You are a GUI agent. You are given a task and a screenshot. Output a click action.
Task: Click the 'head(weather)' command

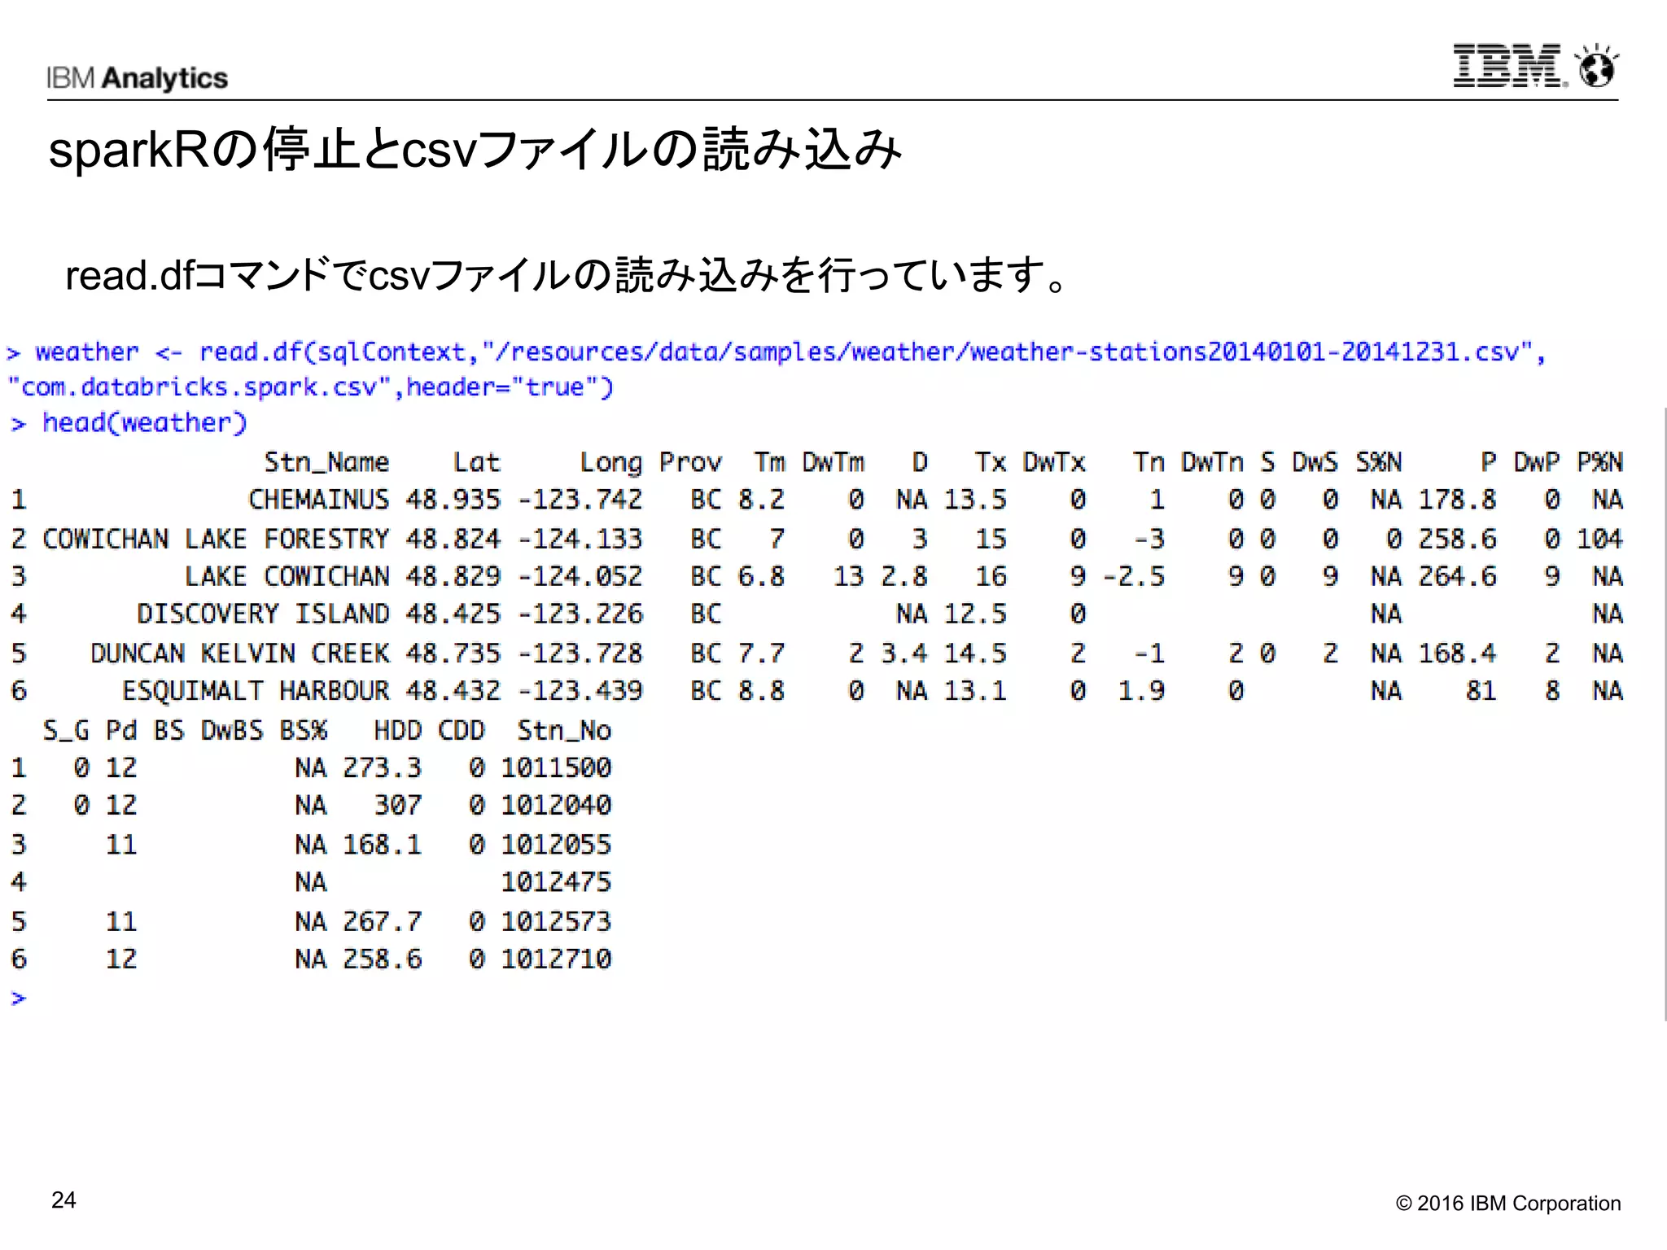coord(129,423)
